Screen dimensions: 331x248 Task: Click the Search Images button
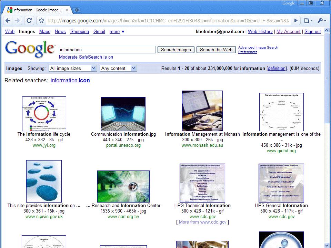coord(176,50)
